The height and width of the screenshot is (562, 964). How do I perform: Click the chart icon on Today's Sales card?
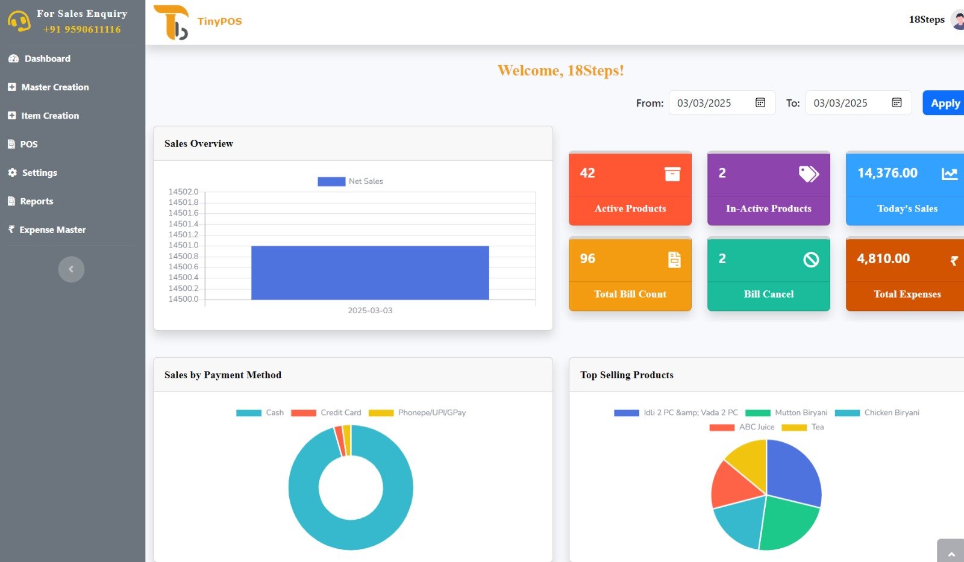click(950, 174)
